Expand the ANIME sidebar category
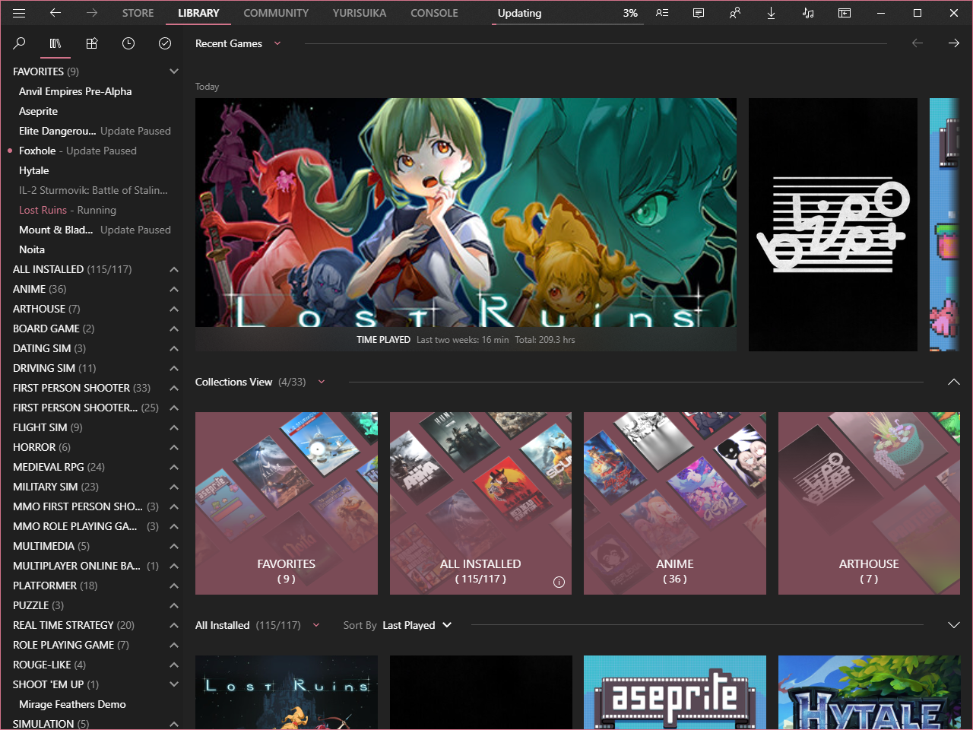973x730 pixels. pos(174,289)
